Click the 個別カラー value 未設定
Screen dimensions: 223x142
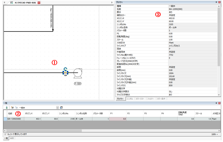(193, 15)
